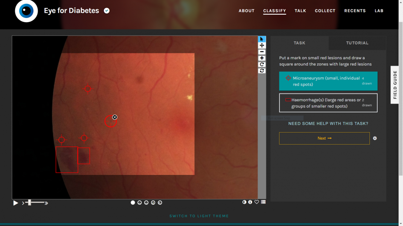Viewport: 403px width, 226px height.
Task: Open the Field Guide side tab
Action: tap(395, 85)
